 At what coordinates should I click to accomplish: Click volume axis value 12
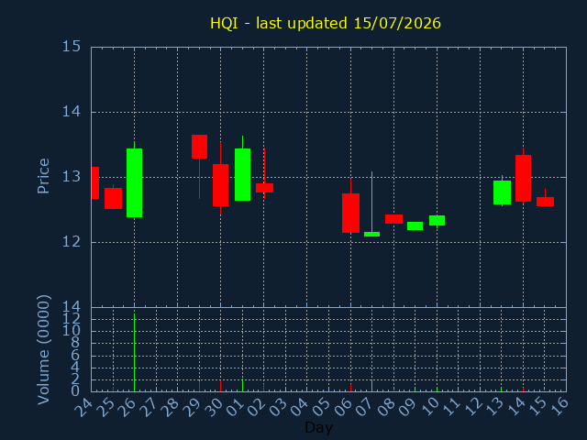tap(72, 319)
